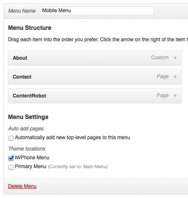
Task: Click the Menu Settings heading
Action: pos(28,117)
